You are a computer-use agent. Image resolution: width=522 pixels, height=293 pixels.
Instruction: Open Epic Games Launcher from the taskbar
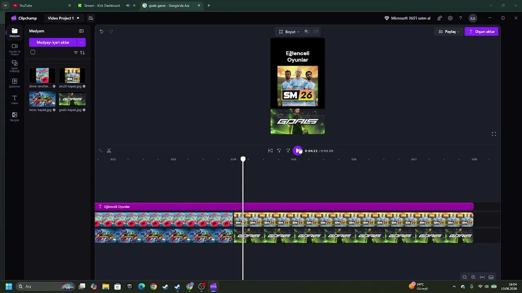pyautogui.click(x=130, y=286)
